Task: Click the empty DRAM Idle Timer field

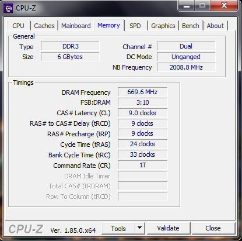Action: click(x=142, y=175)
